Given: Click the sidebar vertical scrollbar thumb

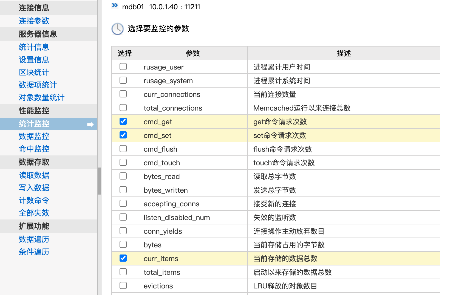Looking at the screenshot, I should (x=99, y=181).
